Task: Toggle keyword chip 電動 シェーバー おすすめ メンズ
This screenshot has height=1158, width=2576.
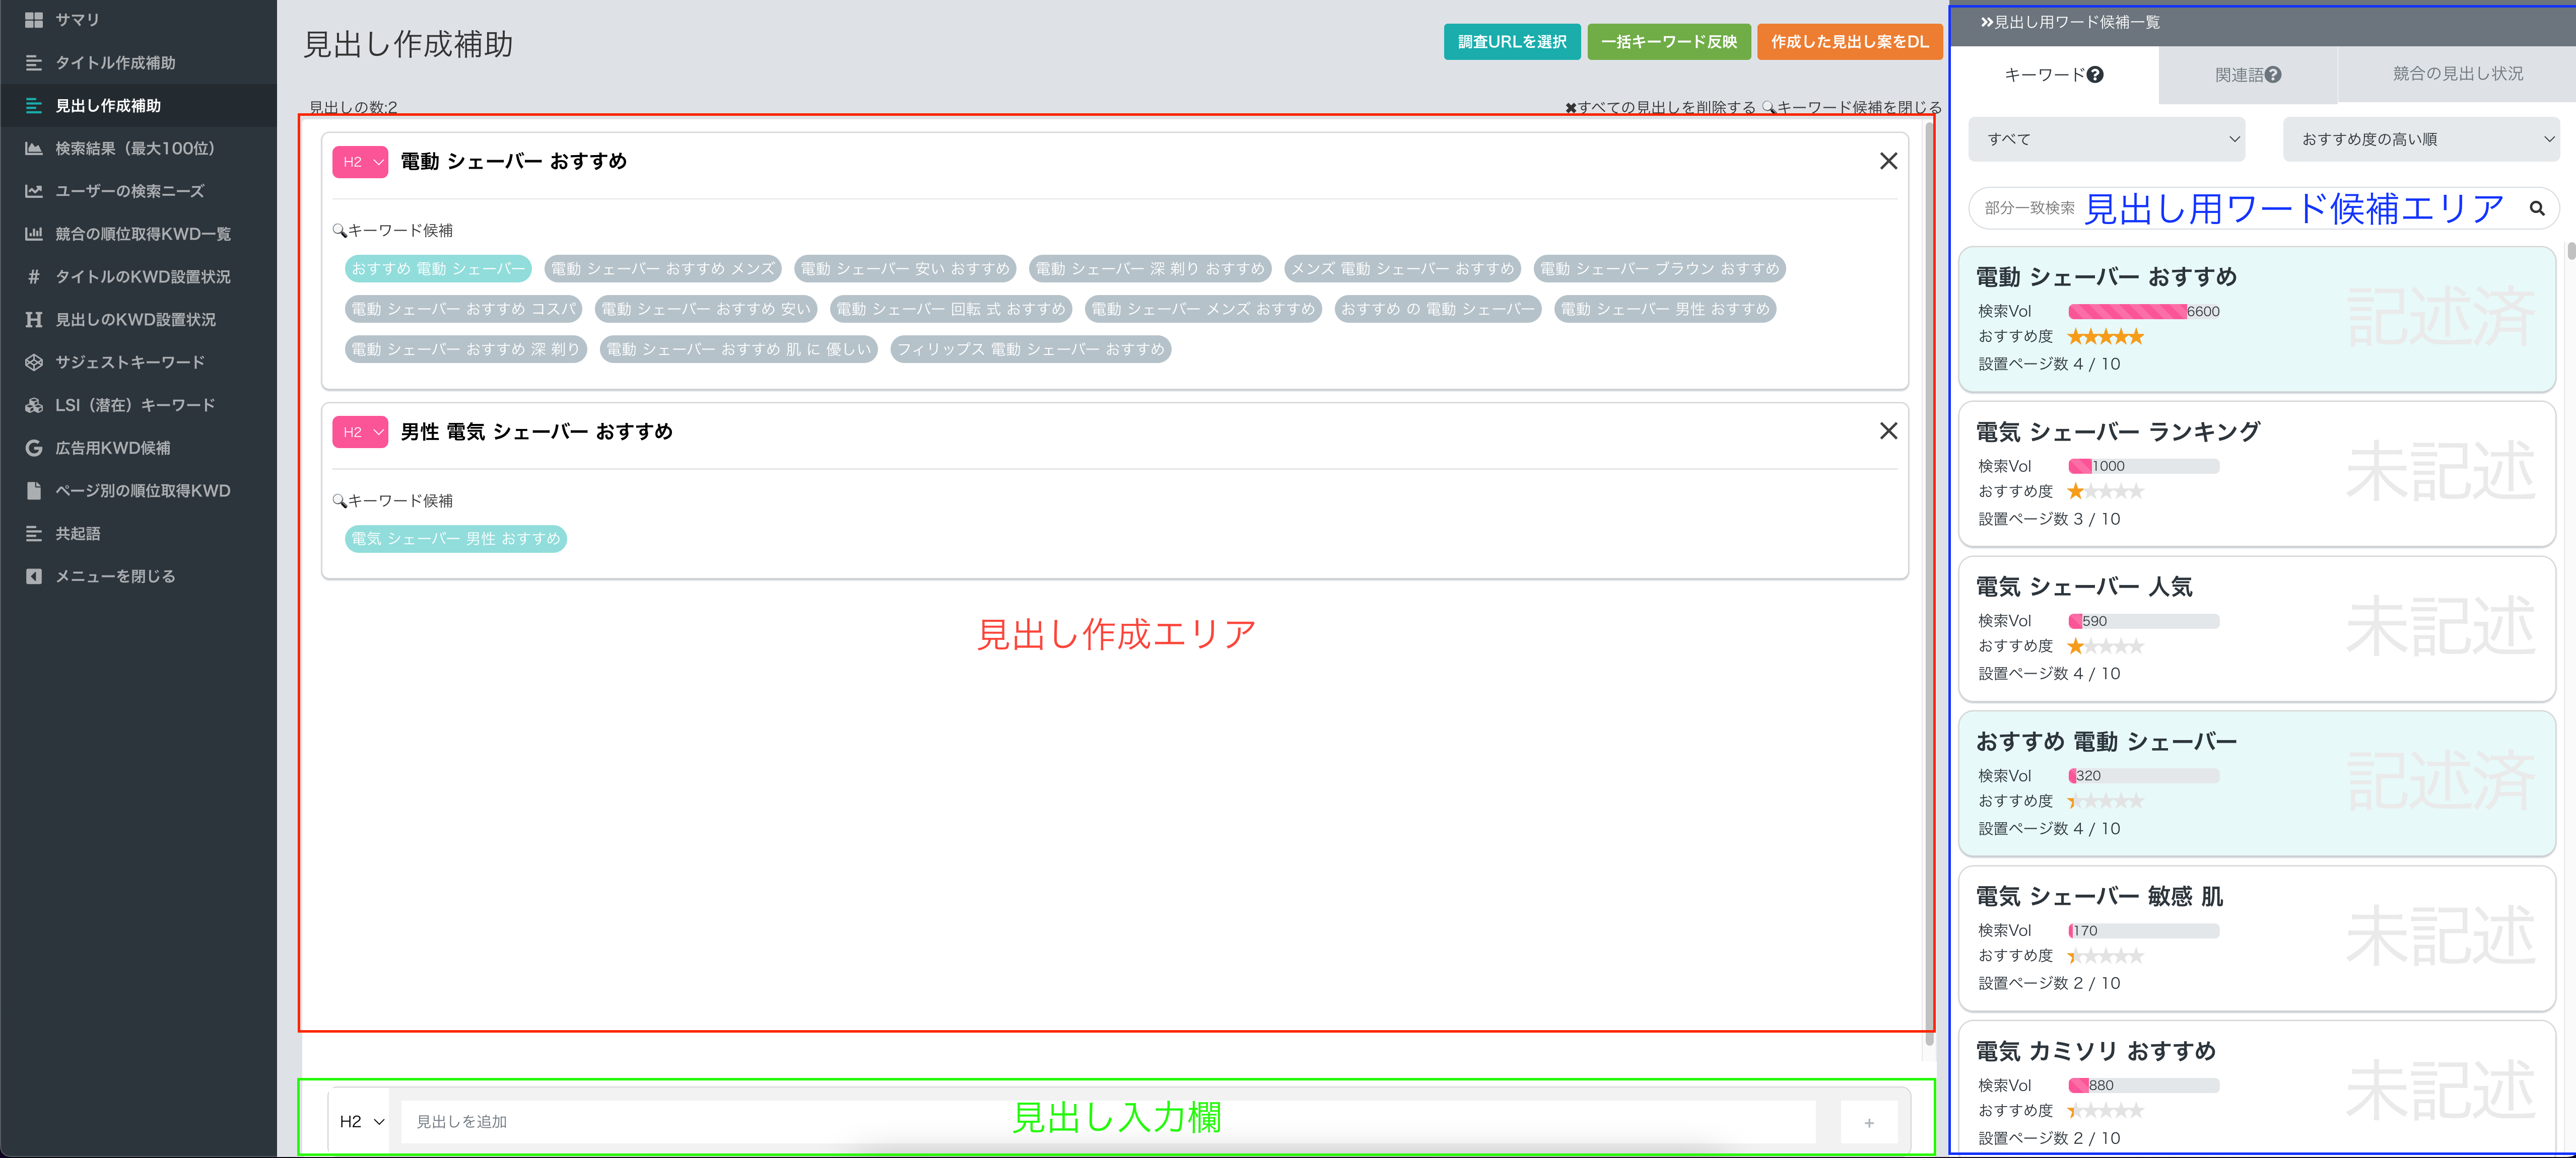Action: 662,269
